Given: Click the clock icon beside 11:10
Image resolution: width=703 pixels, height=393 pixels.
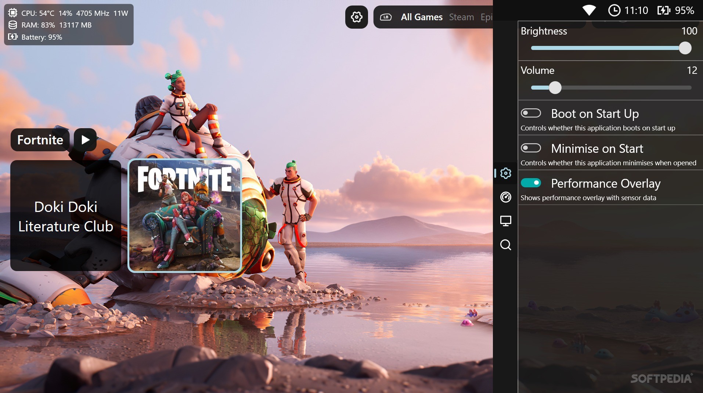Looking at the screenshot, I should pos(614,10).
